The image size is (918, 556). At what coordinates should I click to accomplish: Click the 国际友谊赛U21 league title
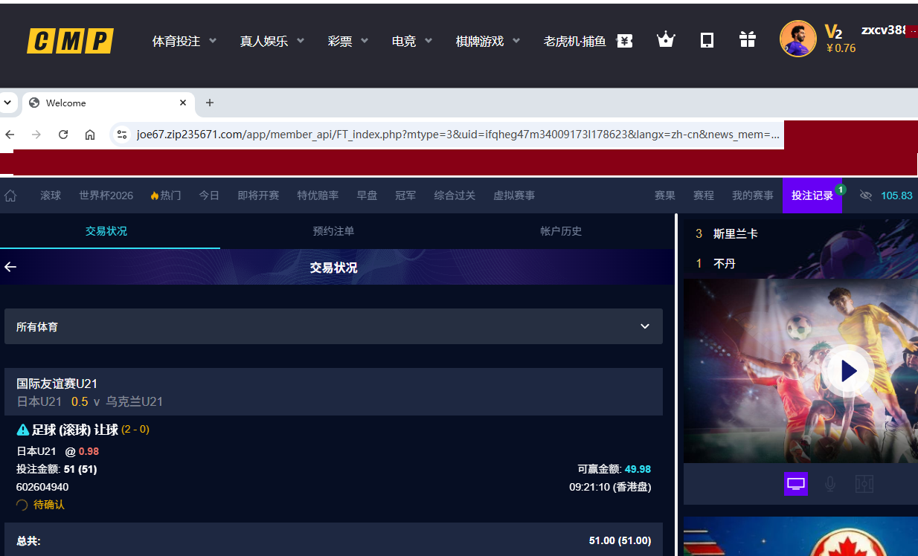click(x=57, y=384)
